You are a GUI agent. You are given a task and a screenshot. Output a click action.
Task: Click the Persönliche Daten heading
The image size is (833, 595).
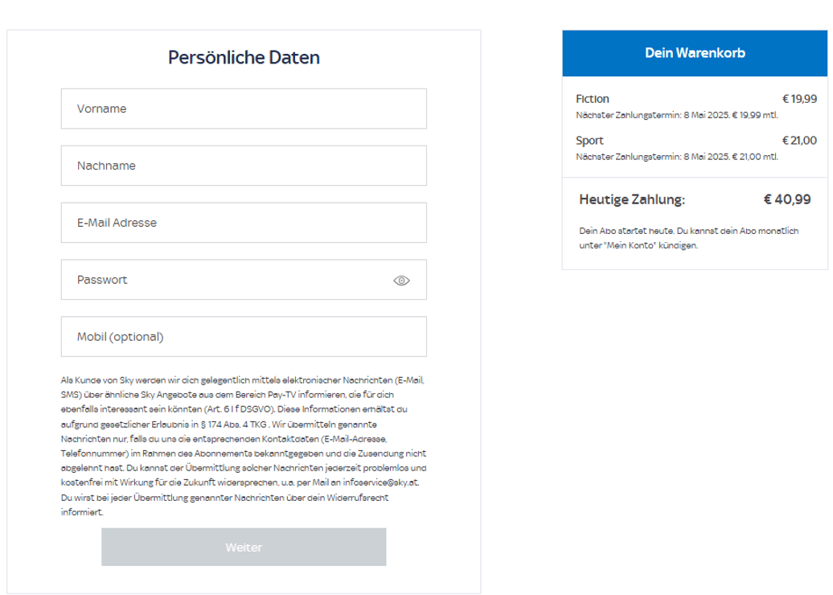click(244, 58)
